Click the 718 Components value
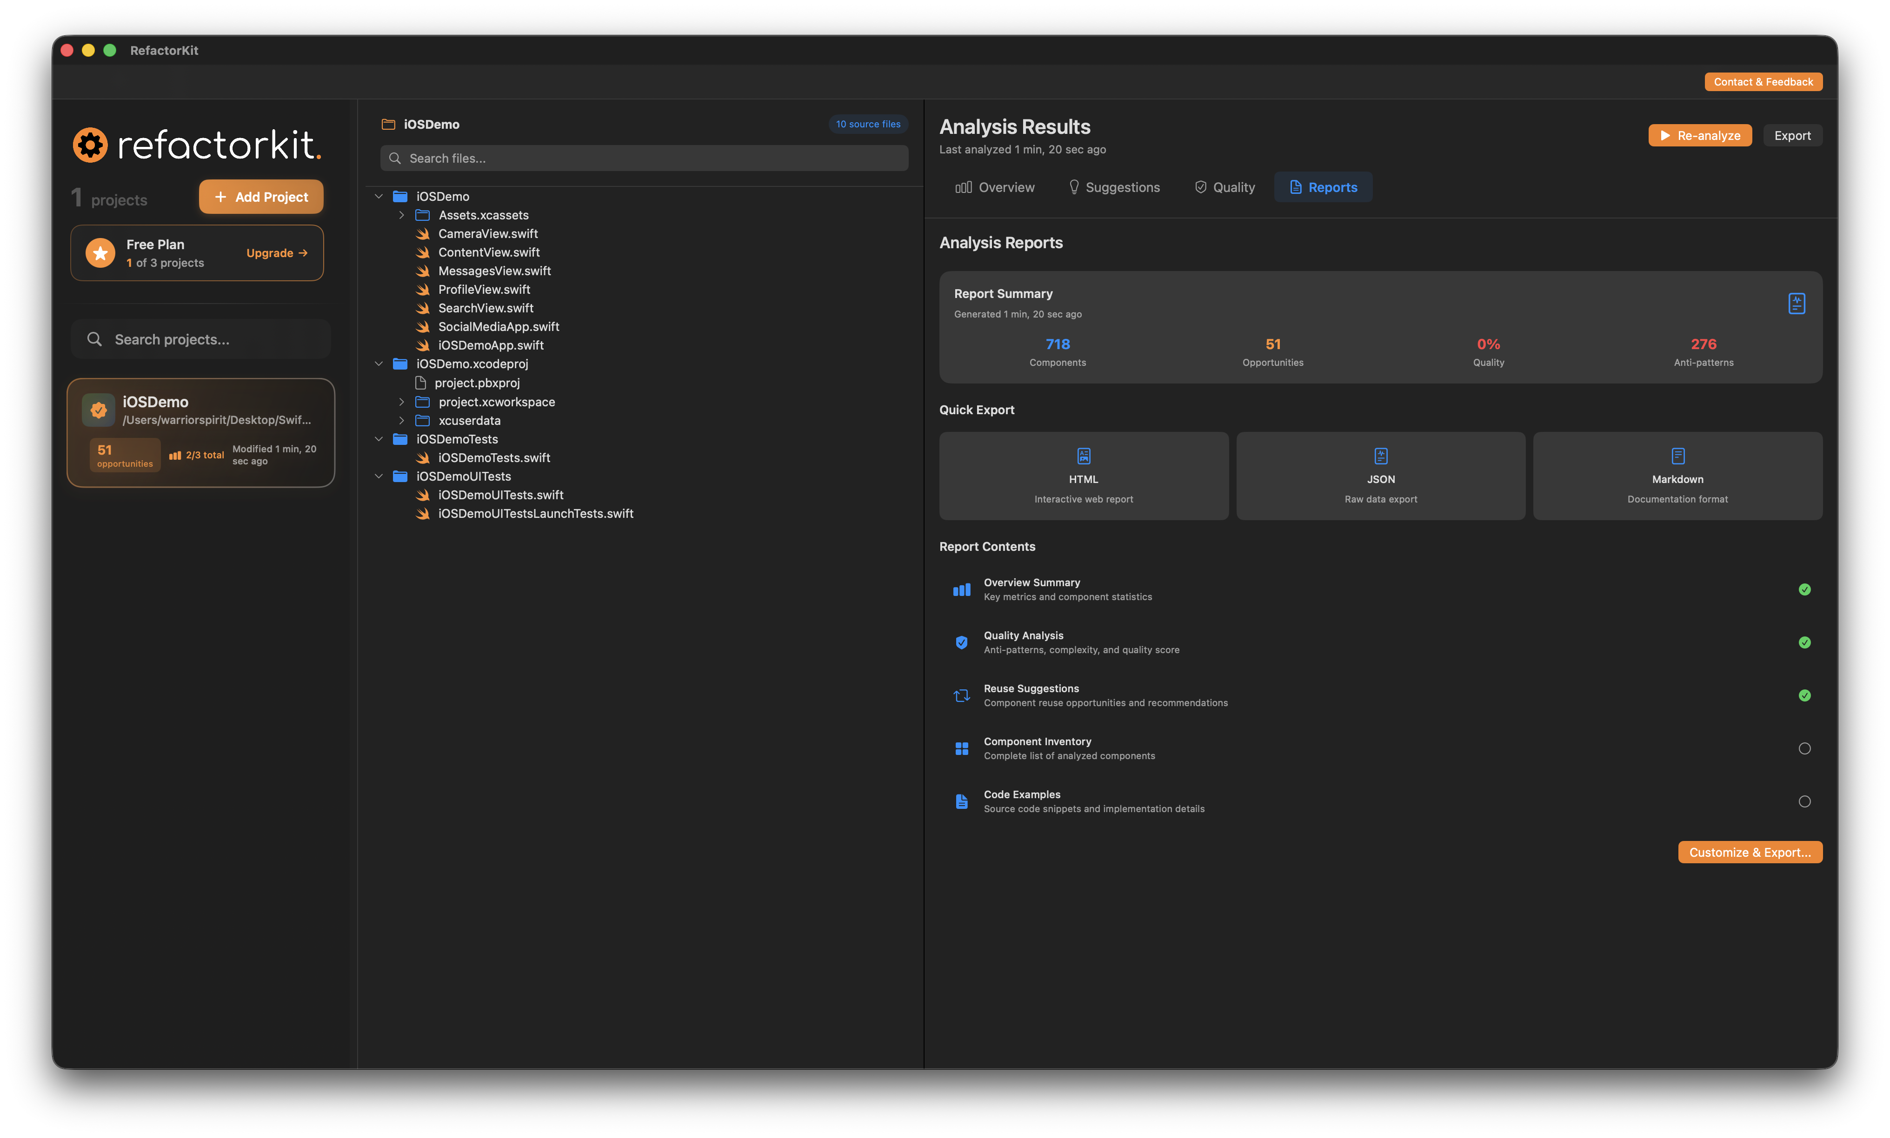1890x1138 pixels. click(1057, 344)
